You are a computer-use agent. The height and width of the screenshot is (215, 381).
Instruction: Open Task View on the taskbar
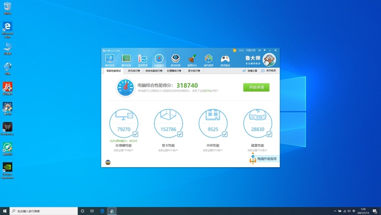tap(92, 211)
